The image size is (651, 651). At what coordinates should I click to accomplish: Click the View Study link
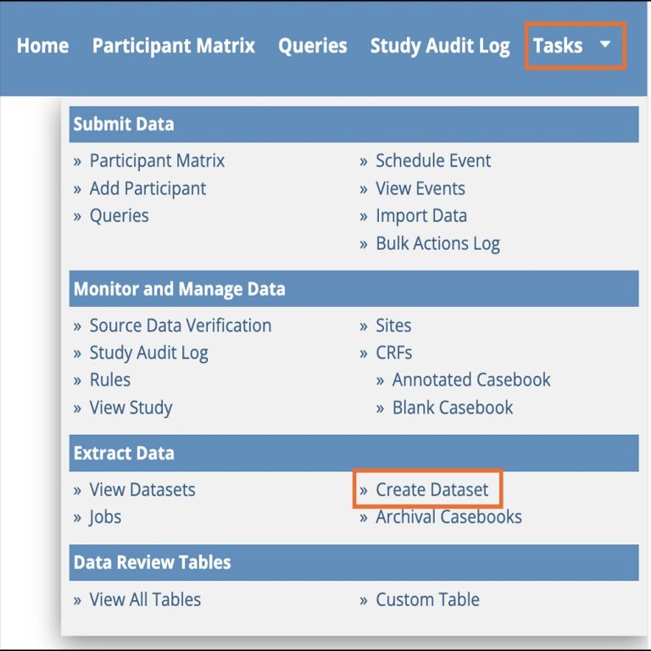click(131, 408)
